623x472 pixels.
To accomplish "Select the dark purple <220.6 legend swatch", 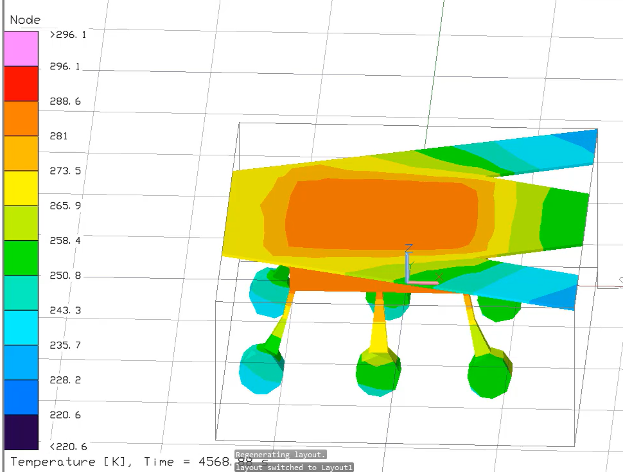I will [21, 432].
